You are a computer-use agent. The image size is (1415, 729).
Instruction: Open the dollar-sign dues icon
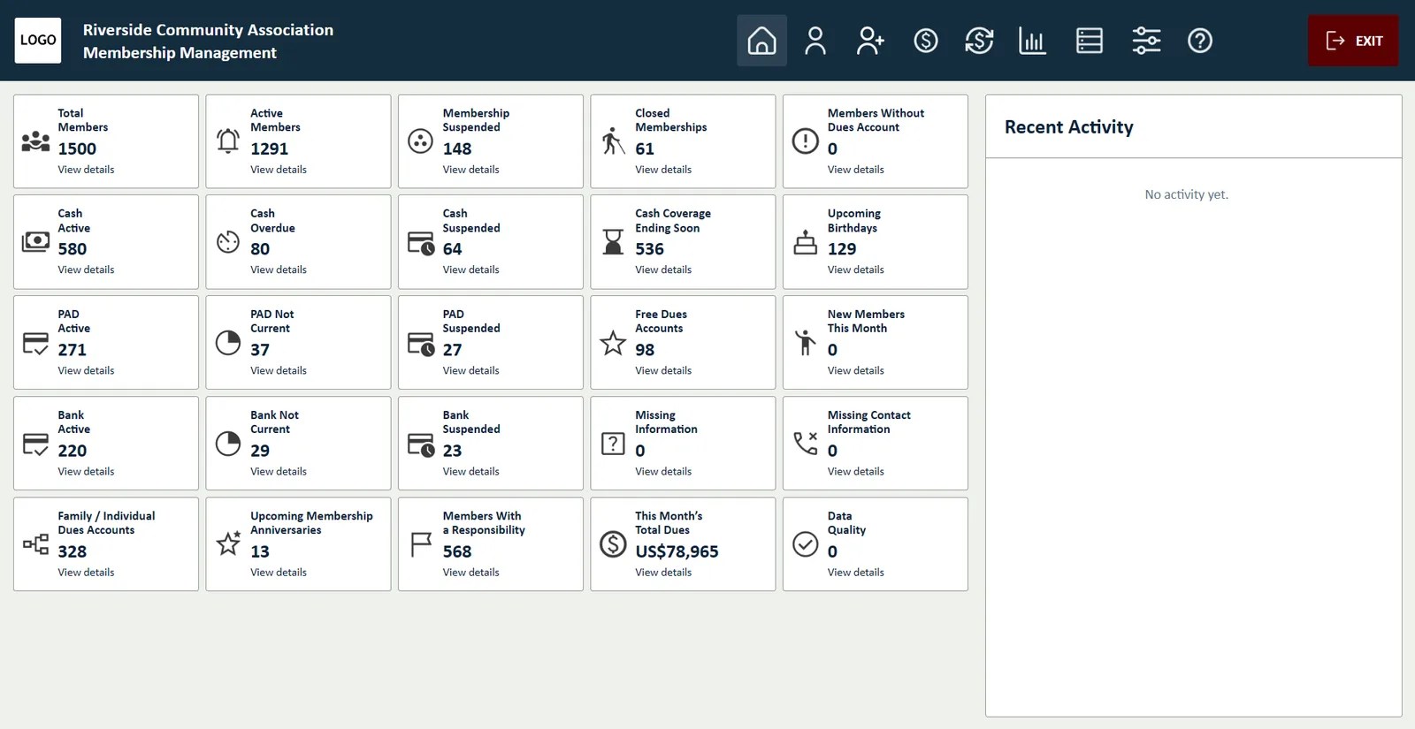tap(926, 41)
